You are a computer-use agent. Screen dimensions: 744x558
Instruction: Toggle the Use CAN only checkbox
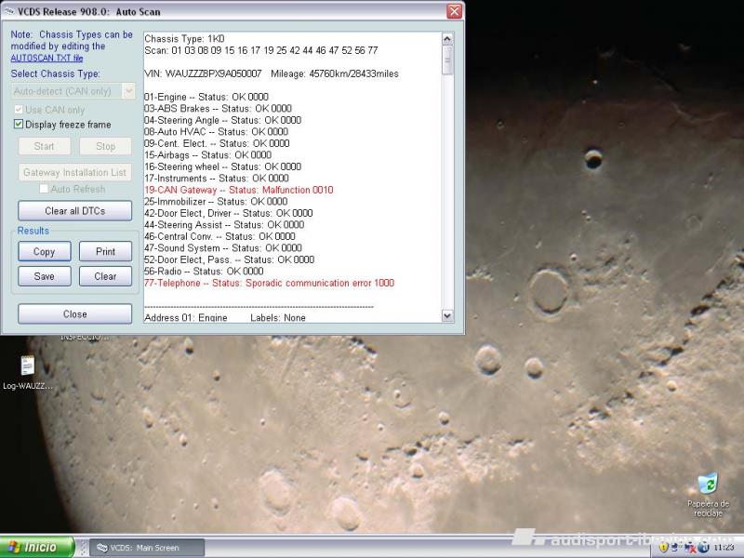pyautogui.click(x=19, y=110)
